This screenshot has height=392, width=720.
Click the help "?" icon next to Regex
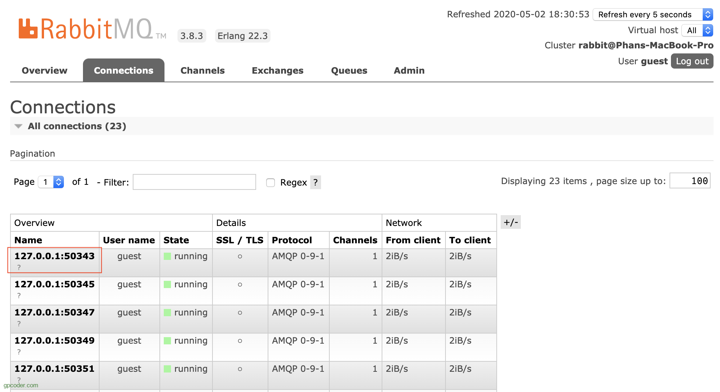315,182
